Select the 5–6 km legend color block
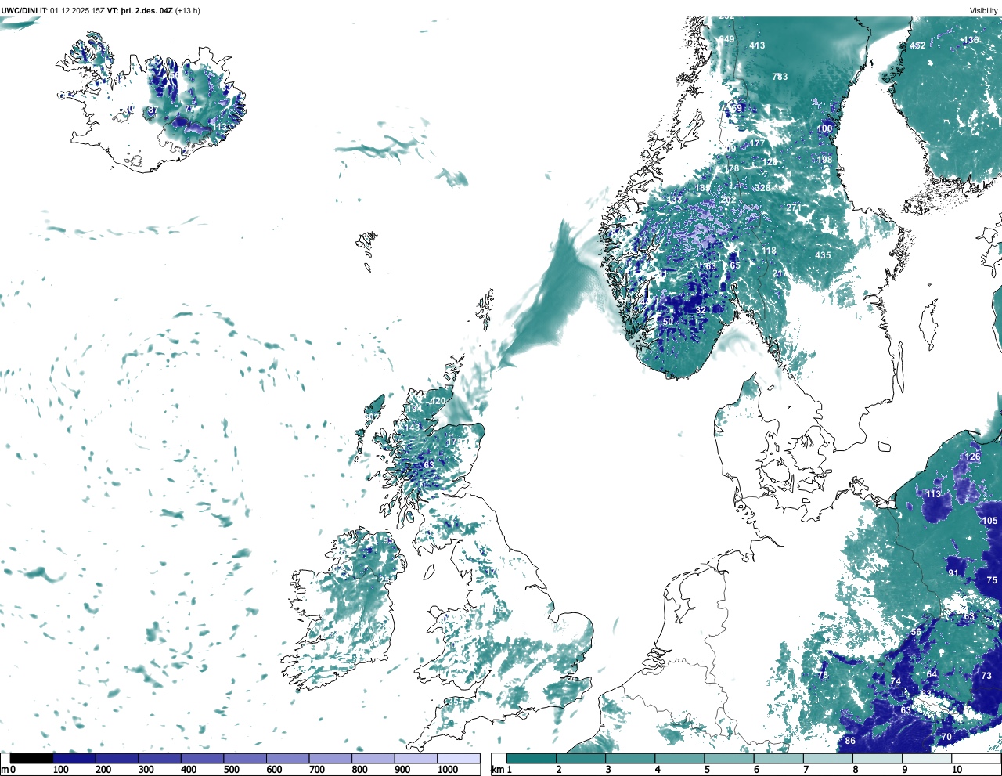The image size is (1002, 776). point(729,758)
